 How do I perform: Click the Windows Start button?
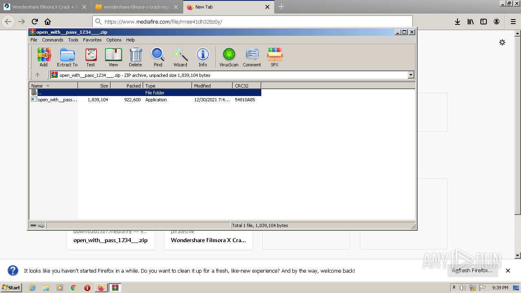(x=11, y=287)
